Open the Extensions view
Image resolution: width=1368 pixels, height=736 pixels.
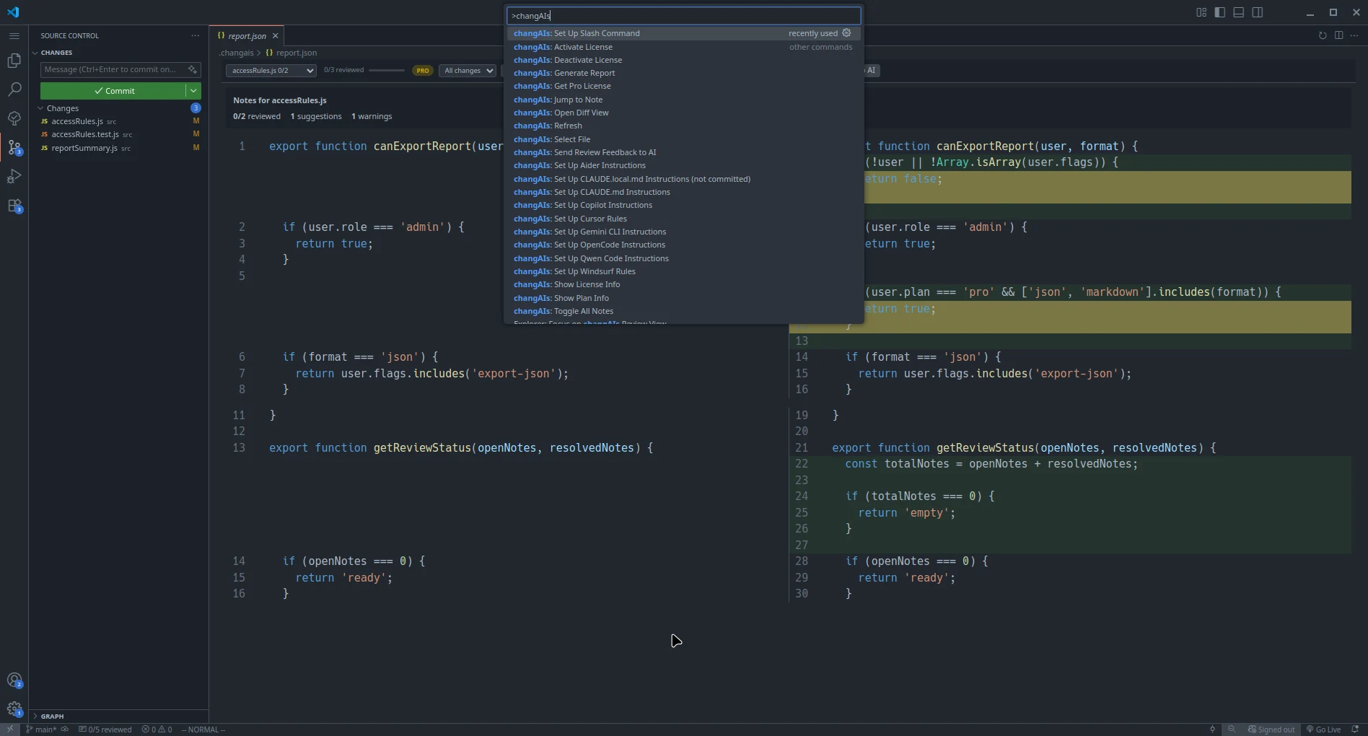click(x=14, y=206)
